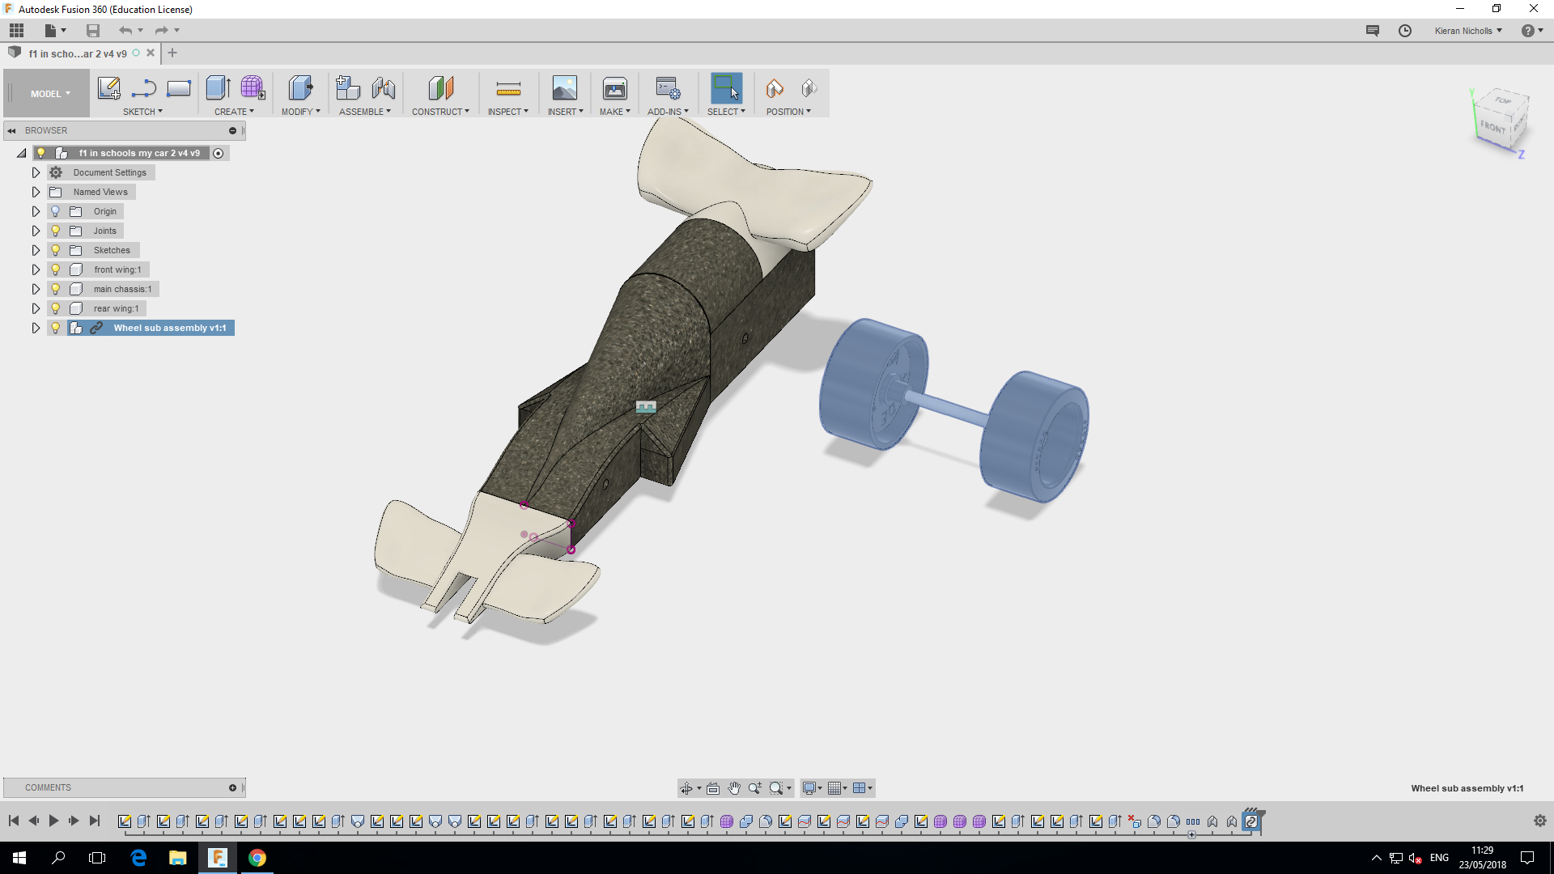This screenshot has width=1554, height=874.
Task: Open the INSPECT menu
Action: (x=507, y=112)
